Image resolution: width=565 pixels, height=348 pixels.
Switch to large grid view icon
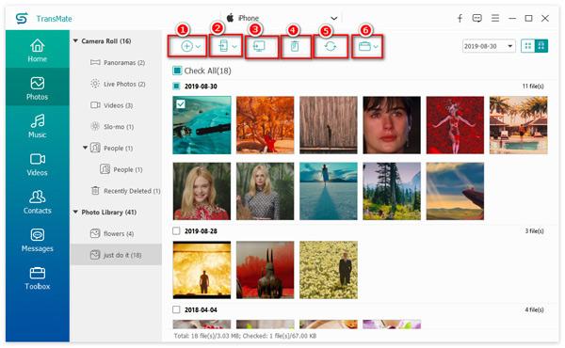point(541,46)
